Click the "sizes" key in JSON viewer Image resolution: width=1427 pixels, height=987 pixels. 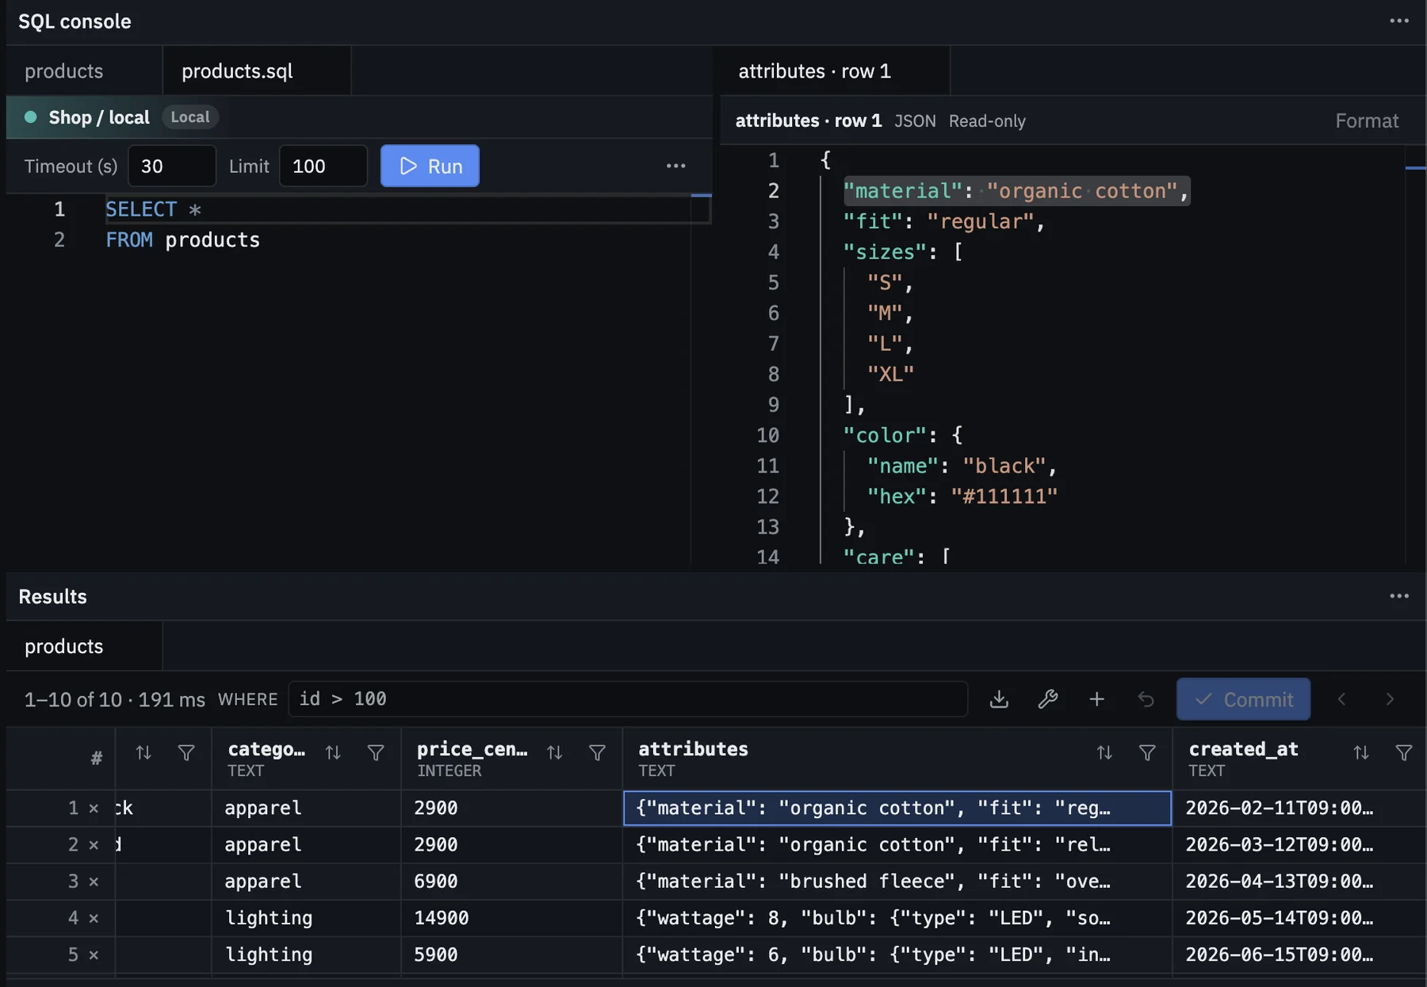pyautogui.click(x=885, y=252)
